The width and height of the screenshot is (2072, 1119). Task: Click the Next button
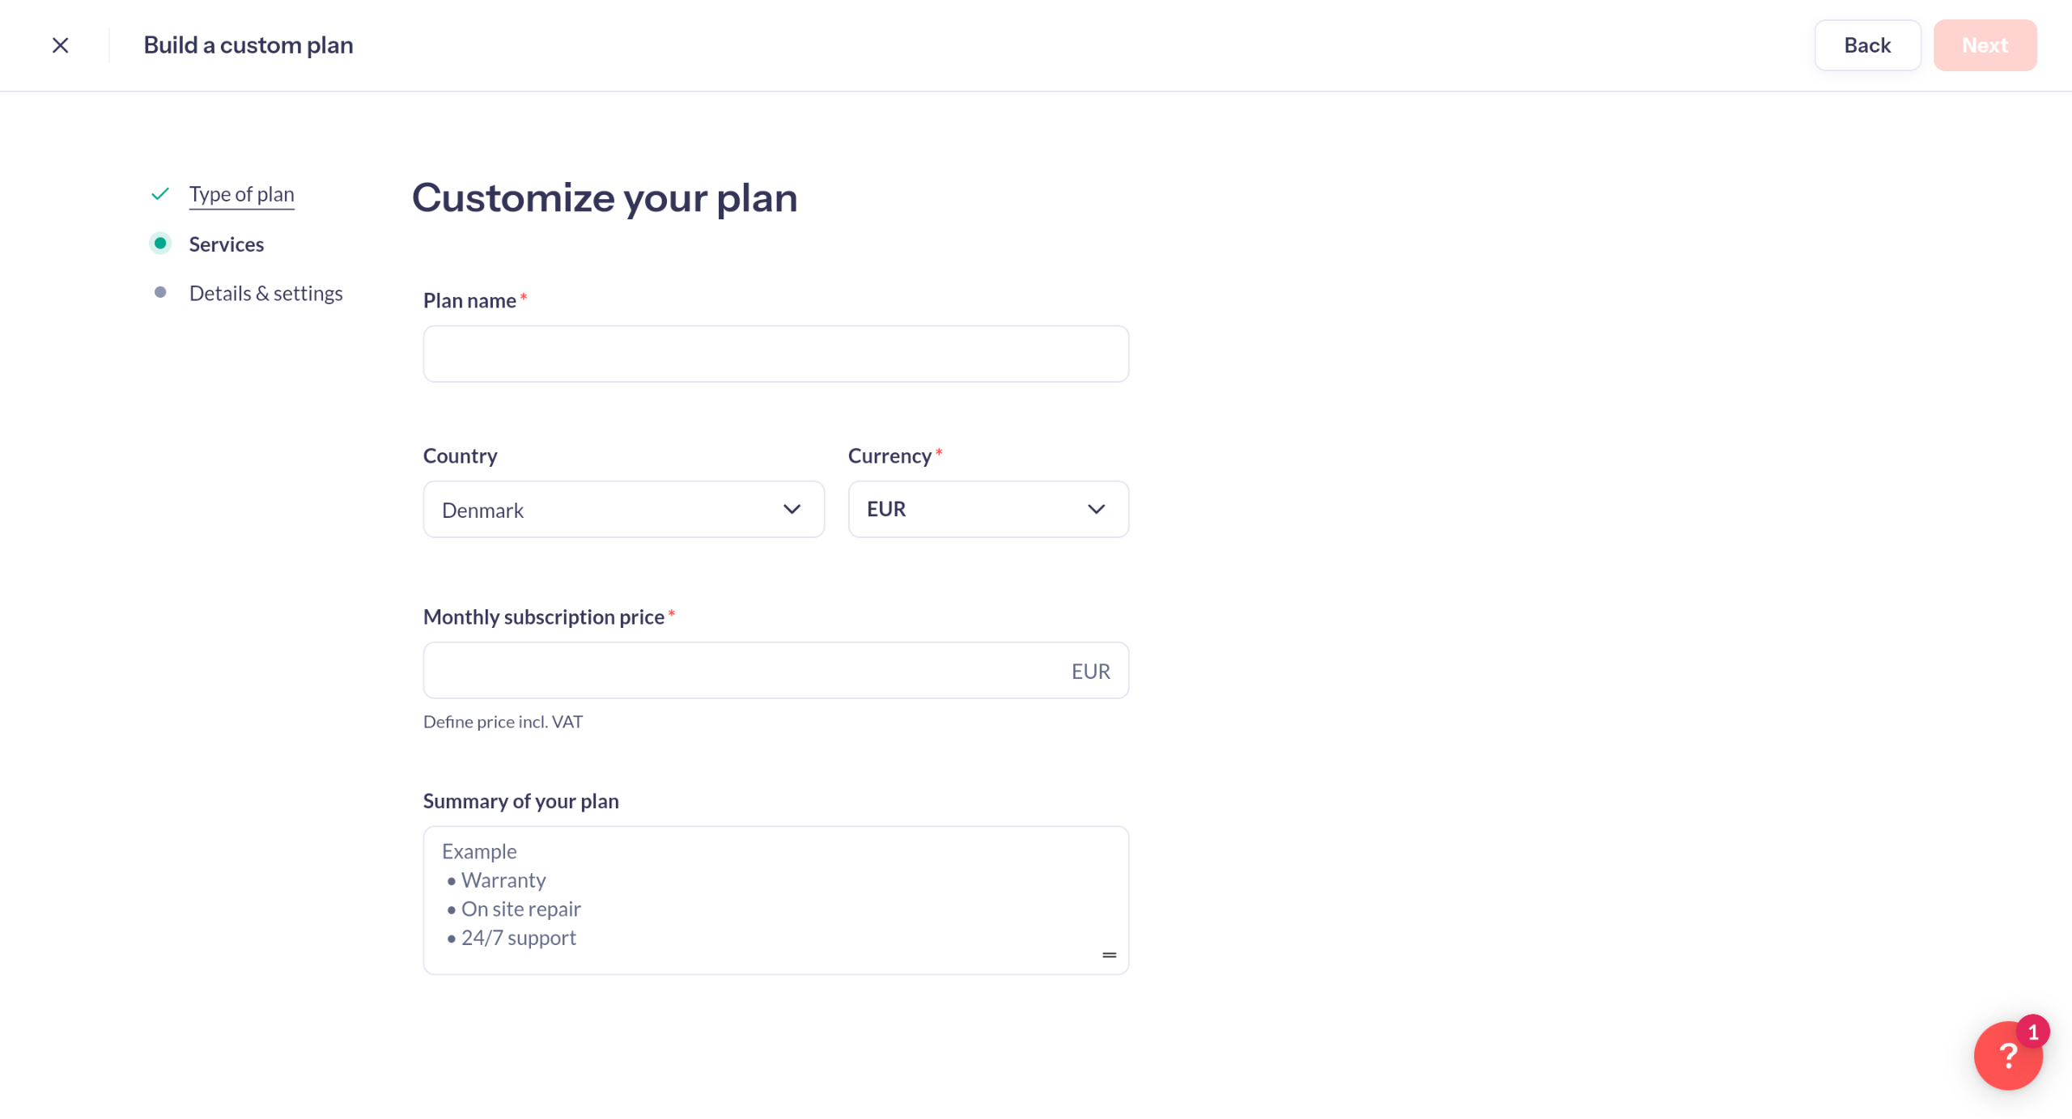(x=1985, y=45)
